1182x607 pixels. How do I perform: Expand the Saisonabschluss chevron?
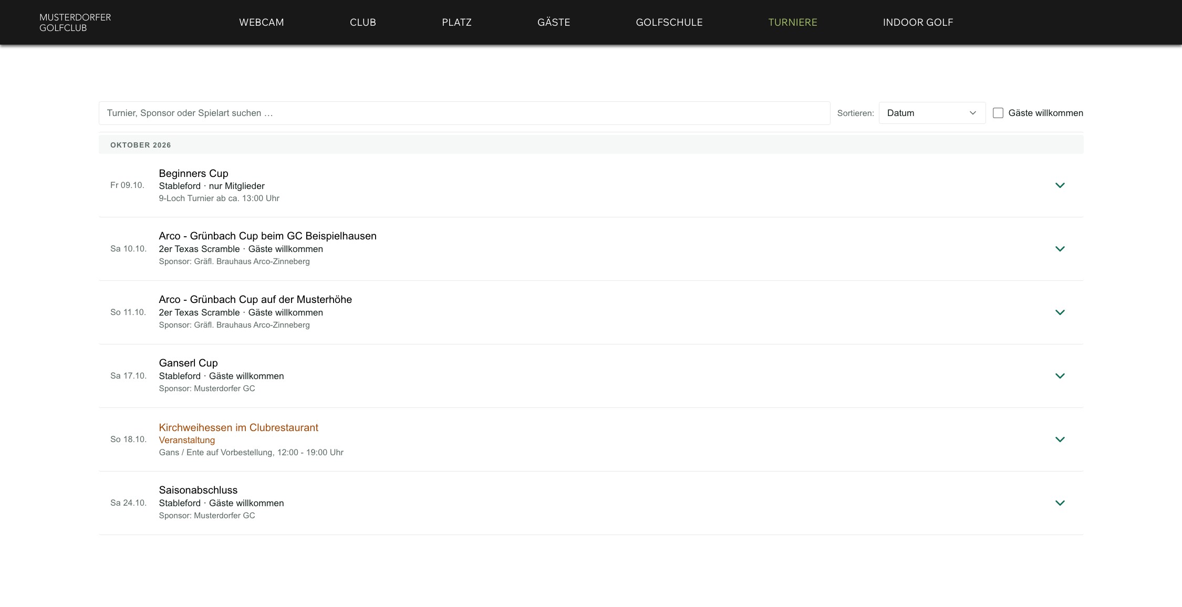[1060, 503]
